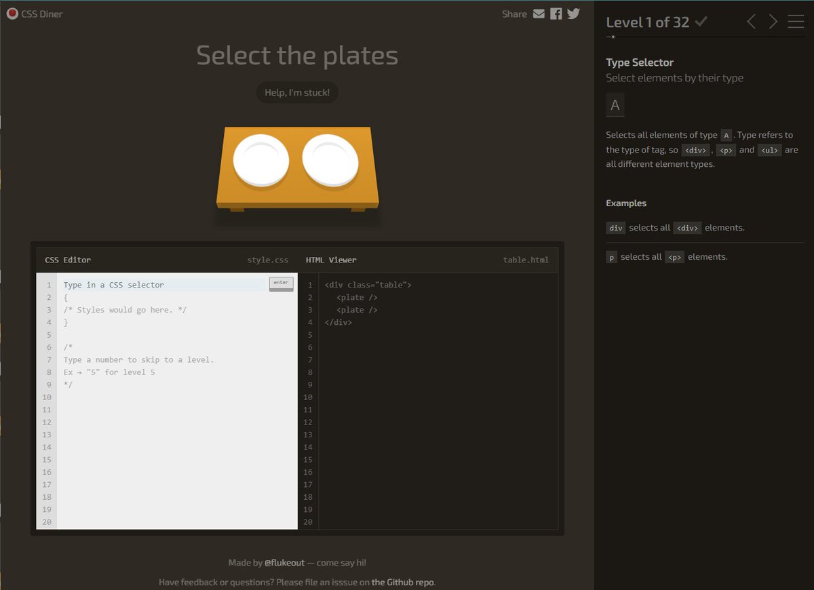The height and width of the screenshot is (590, 814).
Task: Advance to the next level chevron
Action: coord(773,21)
